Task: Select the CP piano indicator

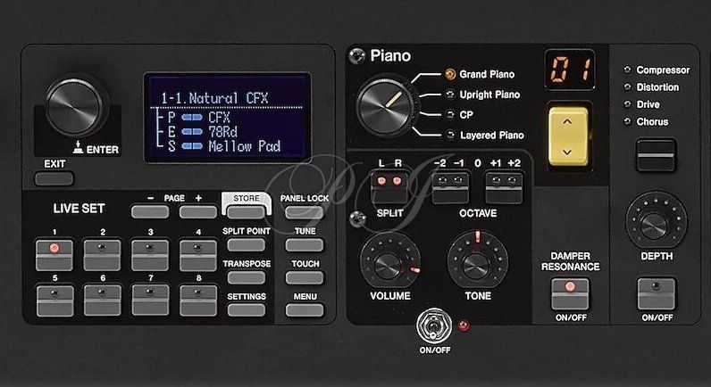Action: (x=450, y=115)
